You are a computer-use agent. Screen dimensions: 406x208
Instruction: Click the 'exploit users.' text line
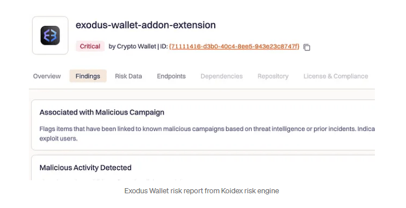(58, 139)
